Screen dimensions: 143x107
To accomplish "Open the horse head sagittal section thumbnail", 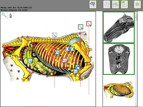I will [x=119, y=27].
